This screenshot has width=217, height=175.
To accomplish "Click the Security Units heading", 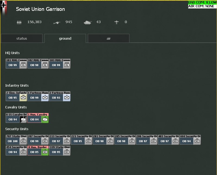I will point(17,129).
